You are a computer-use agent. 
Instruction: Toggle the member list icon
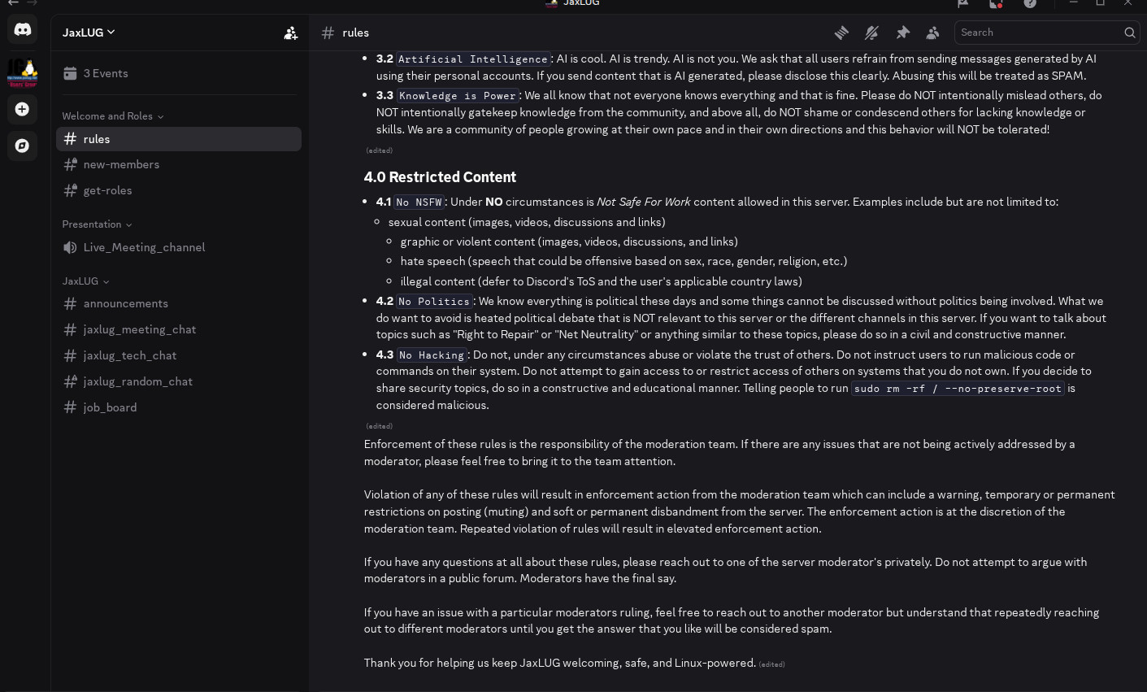(x=932, y=33)
